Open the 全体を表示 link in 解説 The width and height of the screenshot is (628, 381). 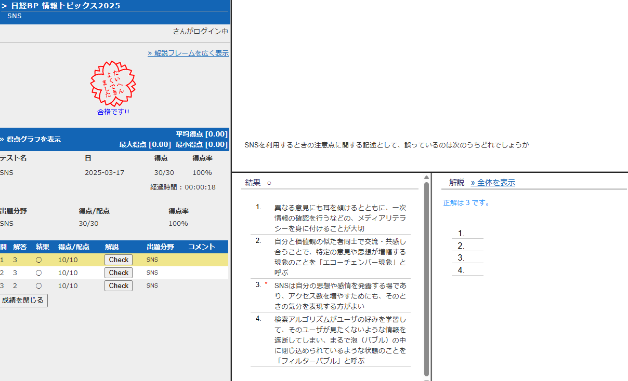click(x=493, y=183)
